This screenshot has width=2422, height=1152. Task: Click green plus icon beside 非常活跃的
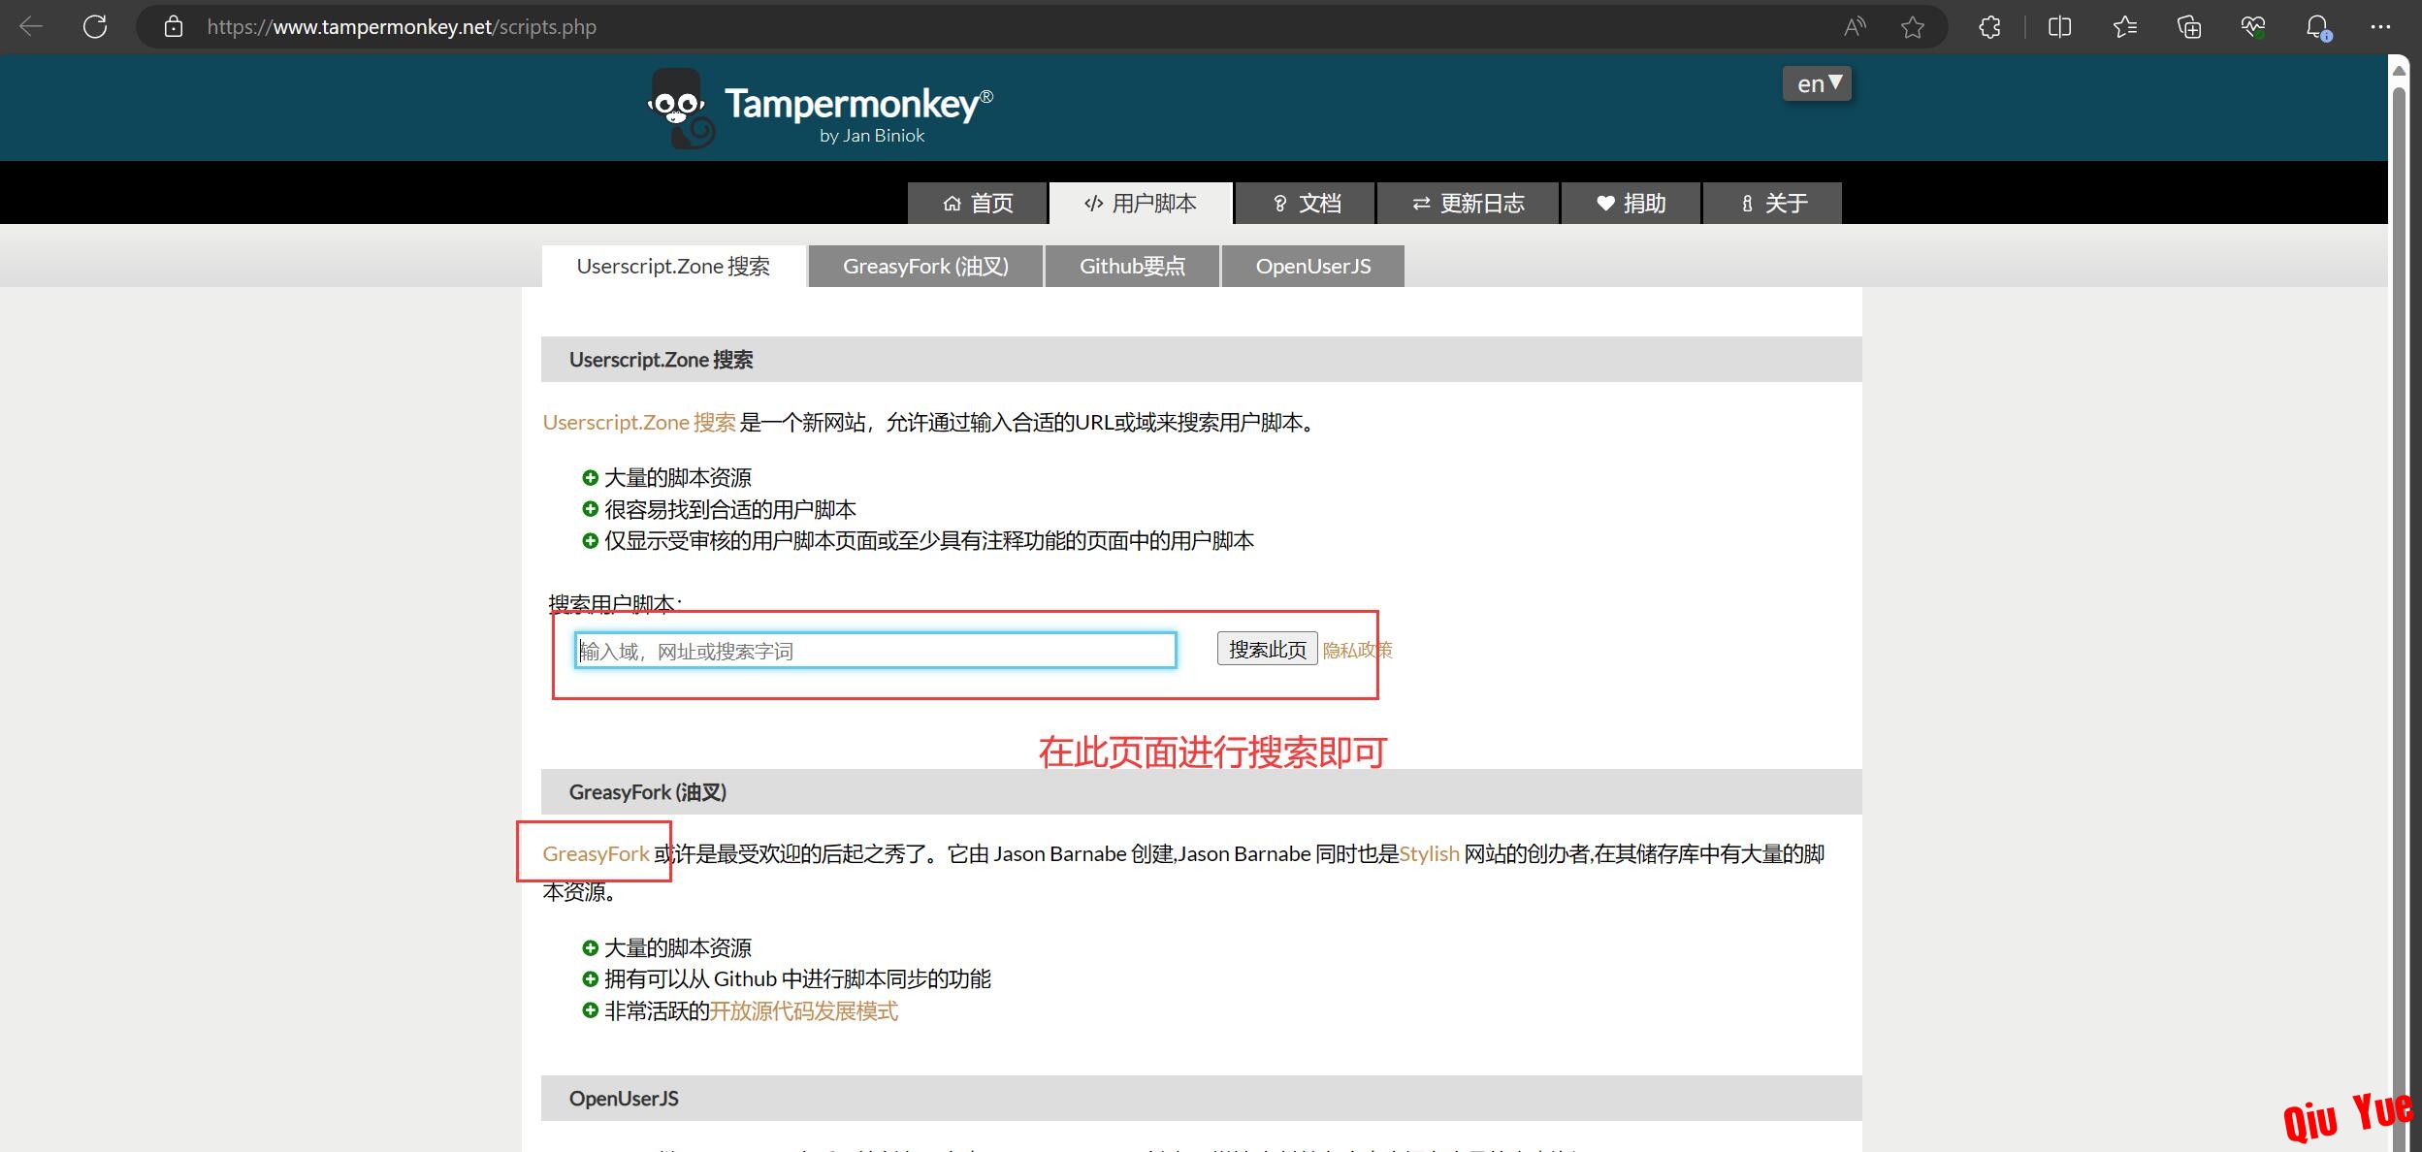click(590, 1010)
